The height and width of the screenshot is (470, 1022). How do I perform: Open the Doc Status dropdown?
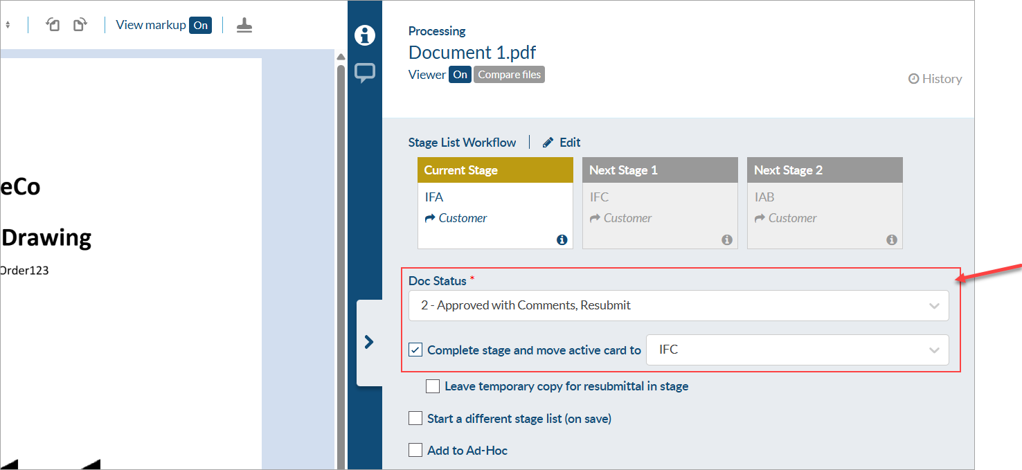click(679, 305)
